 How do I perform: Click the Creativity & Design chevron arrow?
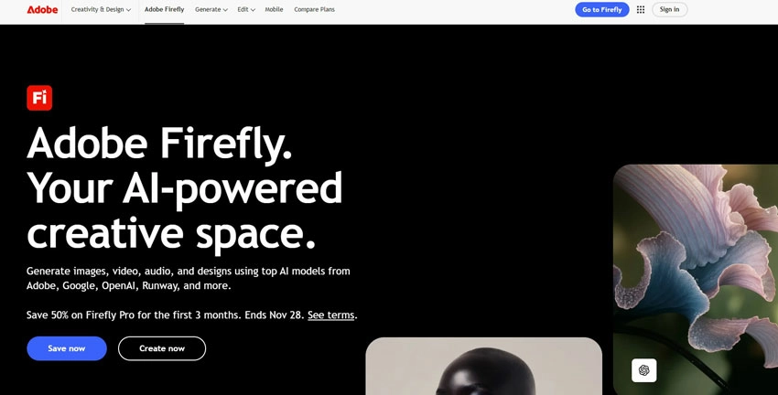(128, 10)
